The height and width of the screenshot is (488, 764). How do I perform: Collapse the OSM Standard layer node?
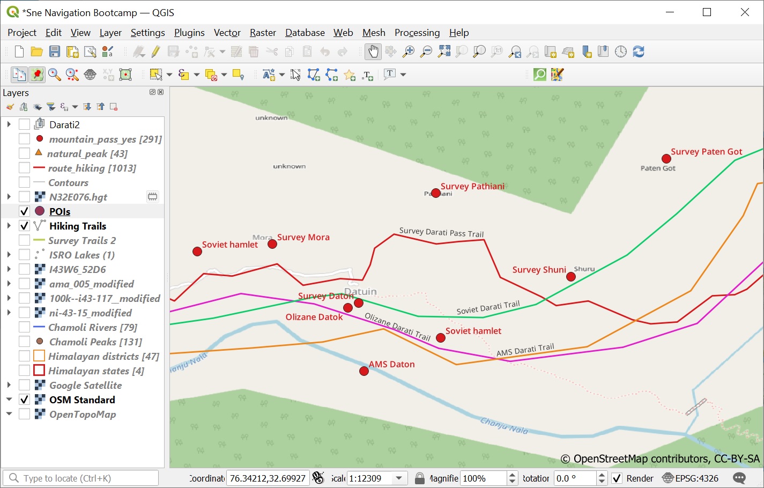point(9,400)
